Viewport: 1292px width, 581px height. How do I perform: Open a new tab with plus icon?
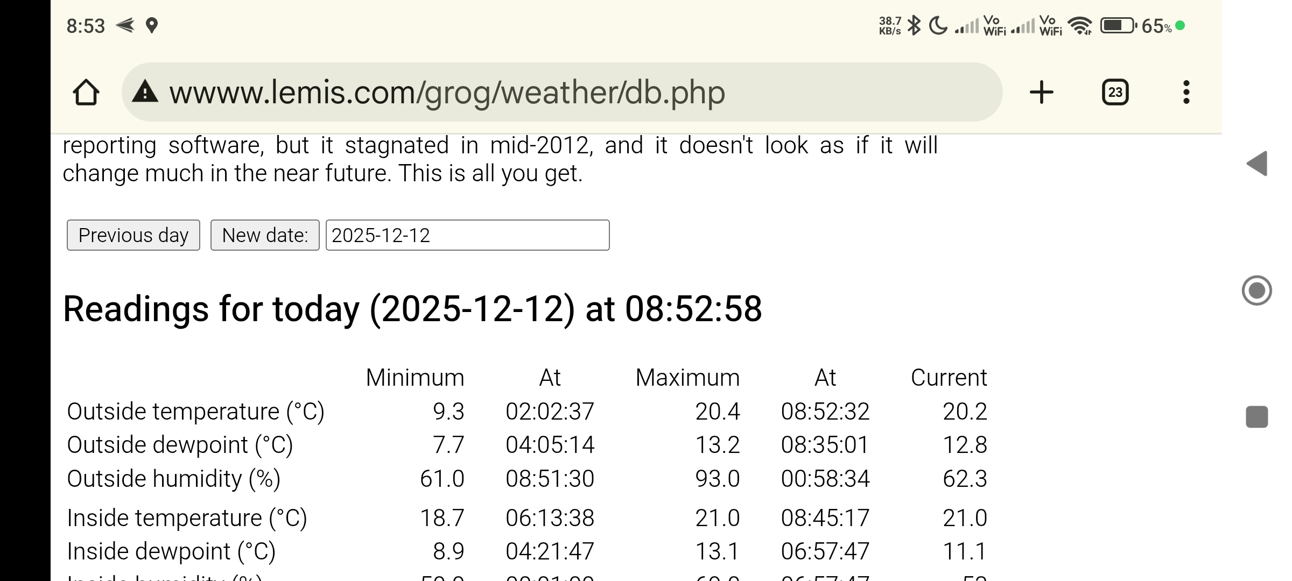click(x=1041, y=93)
